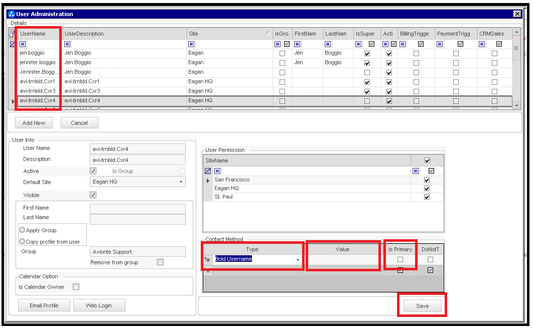Click the Value column header in Contact Method
The width and height of the screenshot is (534, 330).
point(342,249)
